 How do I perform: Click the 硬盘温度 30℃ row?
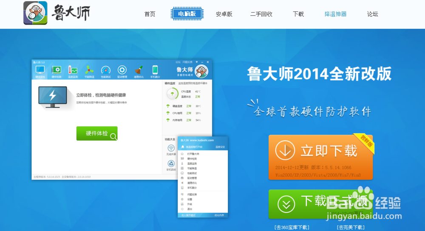coord(184,106)
